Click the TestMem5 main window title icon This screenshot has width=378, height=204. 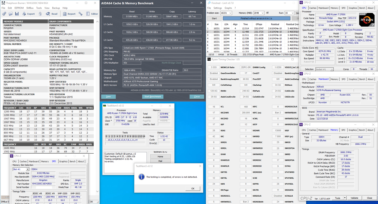click(104, 106)
